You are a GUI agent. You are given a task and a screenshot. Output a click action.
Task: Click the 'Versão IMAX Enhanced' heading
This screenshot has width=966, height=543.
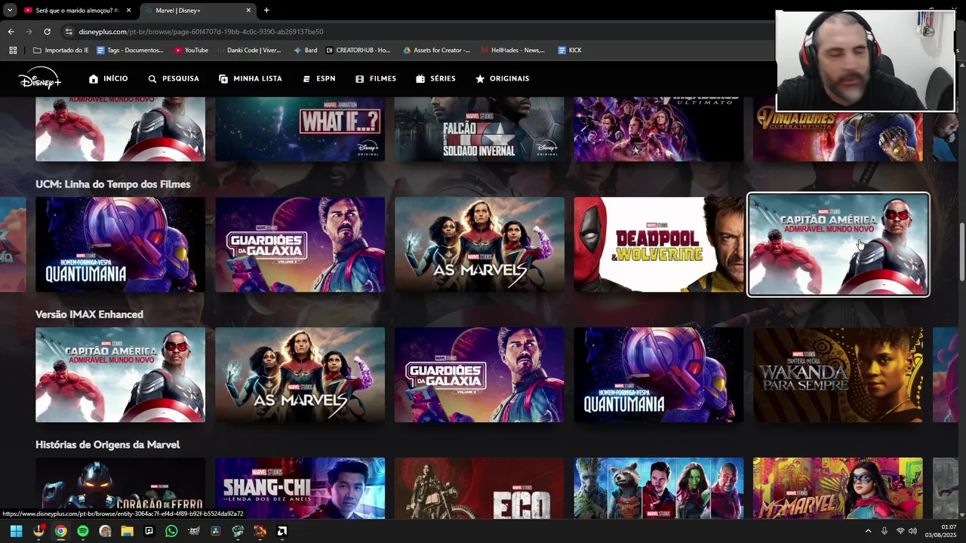pyautogui.click(x=89, y=314)
